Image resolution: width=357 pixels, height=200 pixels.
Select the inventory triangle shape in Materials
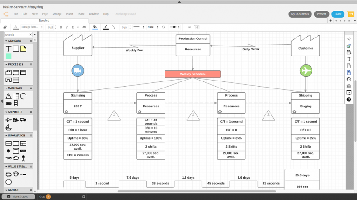click(x=8, y=96)
